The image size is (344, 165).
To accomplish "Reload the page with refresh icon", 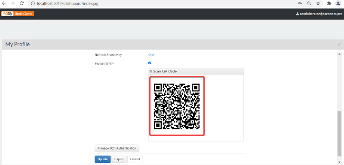I will coord(21,3).
